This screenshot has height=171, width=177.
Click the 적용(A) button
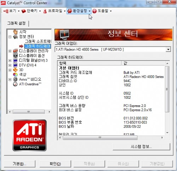pyautogui.click(x=89, y=164)
